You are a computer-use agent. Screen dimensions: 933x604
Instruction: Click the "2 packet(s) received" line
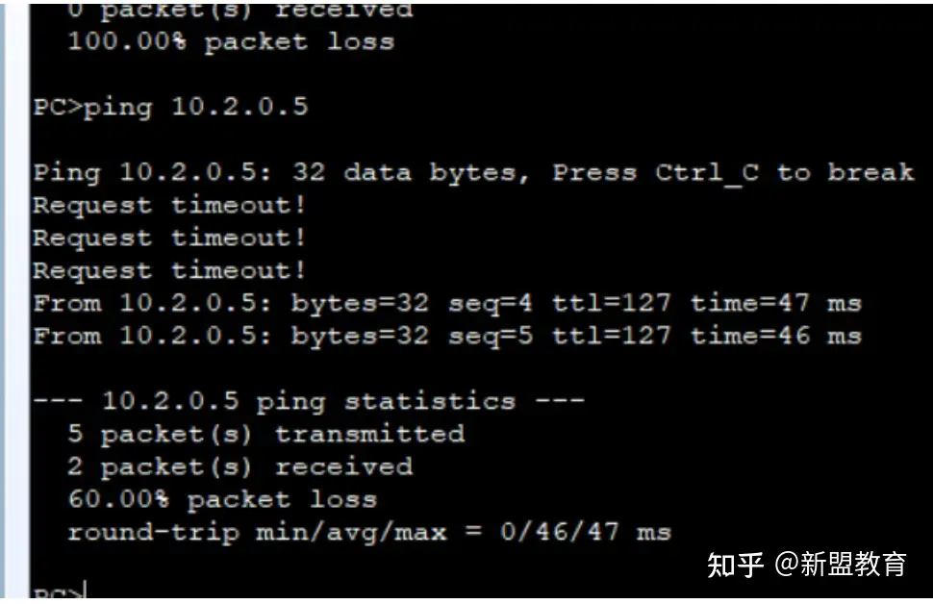click(240, 466)
